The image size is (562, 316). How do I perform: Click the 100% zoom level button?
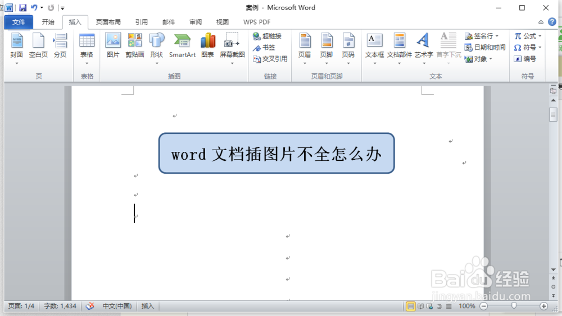[467, 306]
